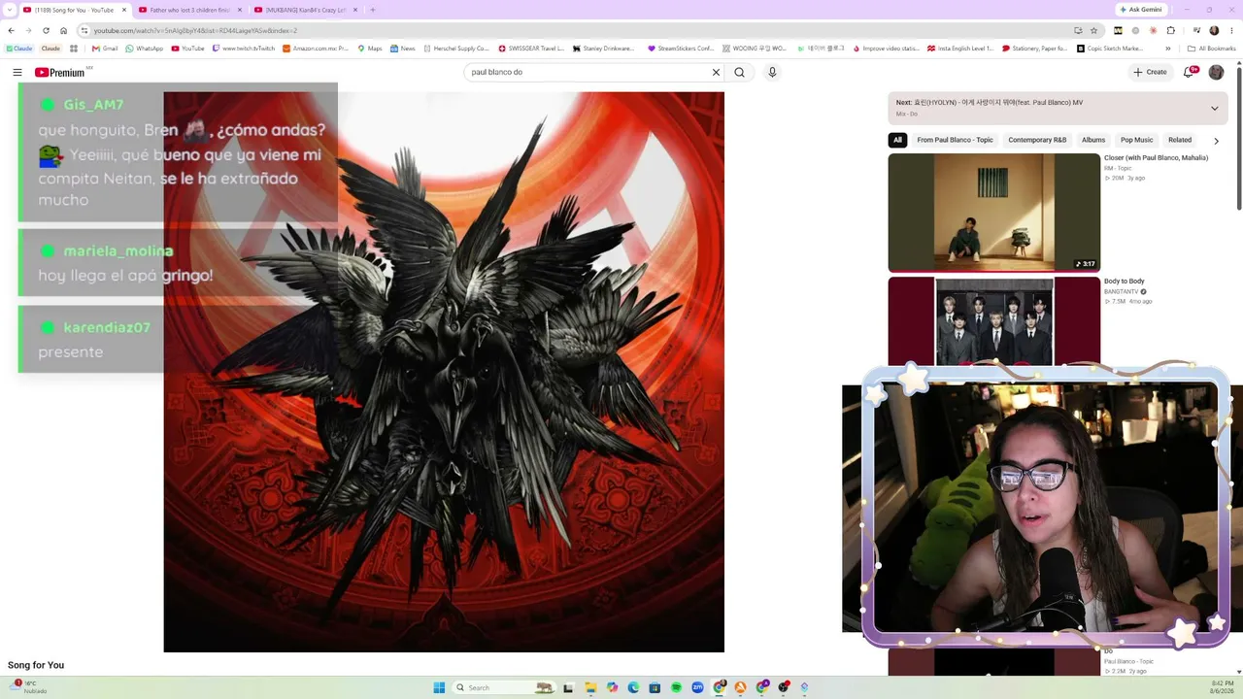Viewport: 1243px width, 699px height.
Task: Open the Body to Body thumbnail
Action: pyautogui.click(x=994, y=321)
